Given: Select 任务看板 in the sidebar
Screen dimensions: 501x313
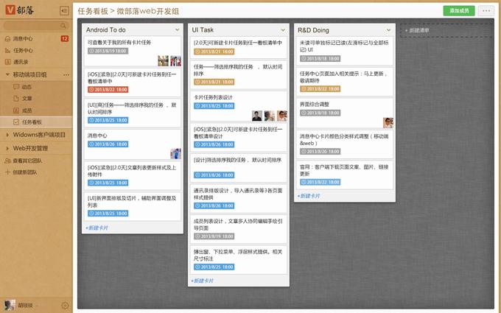Looking at the screenshot, I should 32,122.
